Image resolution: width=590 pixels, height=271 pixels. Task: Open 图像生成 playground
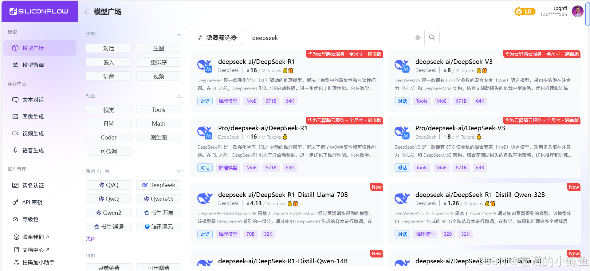40,117
